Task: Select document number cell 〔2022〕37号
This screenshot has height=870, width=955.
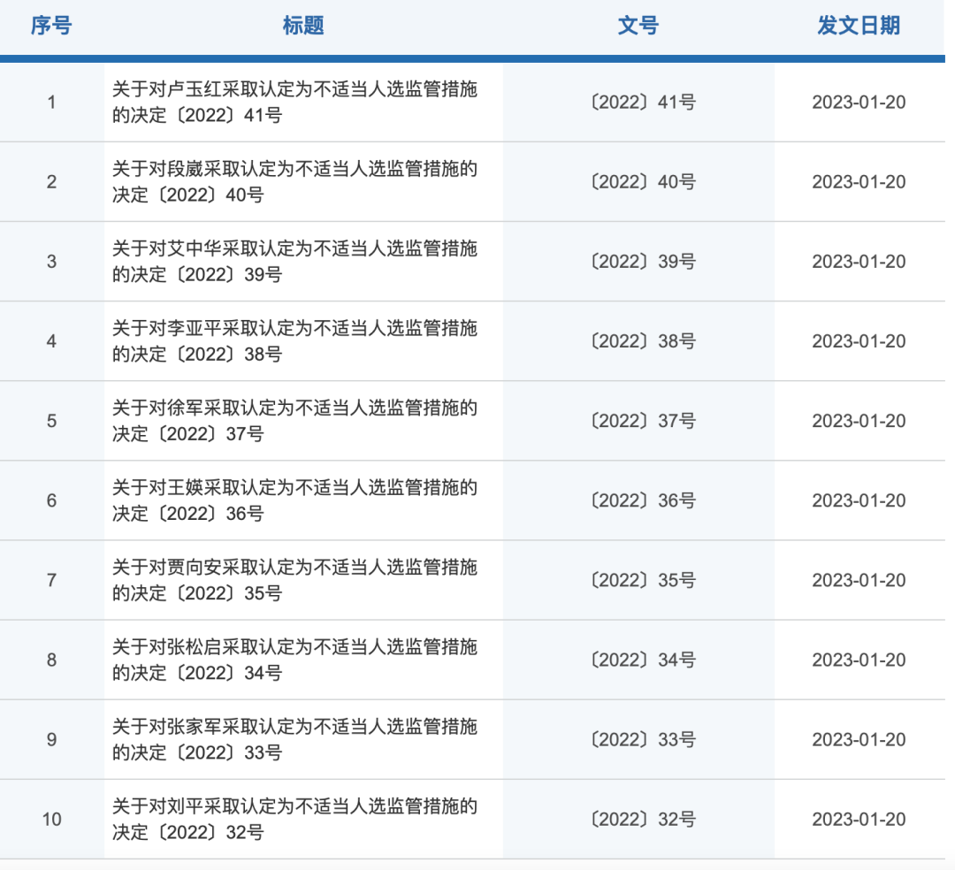Action: pyautogui.click(x=642, y=421)
